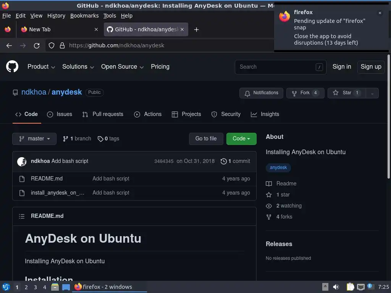Viewport: 391px width, 293px height.
Task: Open the View menu
Action: [x=36, y=16]
